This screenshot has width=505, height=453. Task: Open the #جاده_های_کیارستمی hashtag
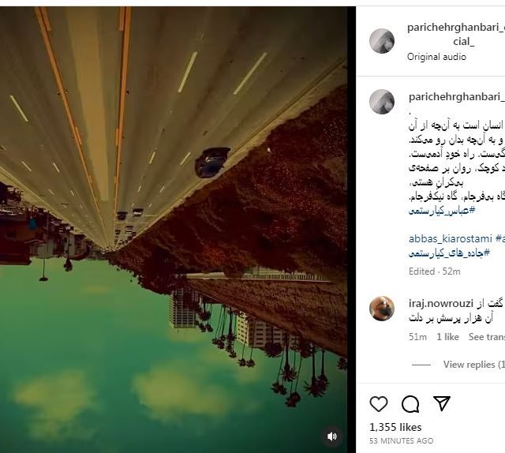click(x=449, y=253)
